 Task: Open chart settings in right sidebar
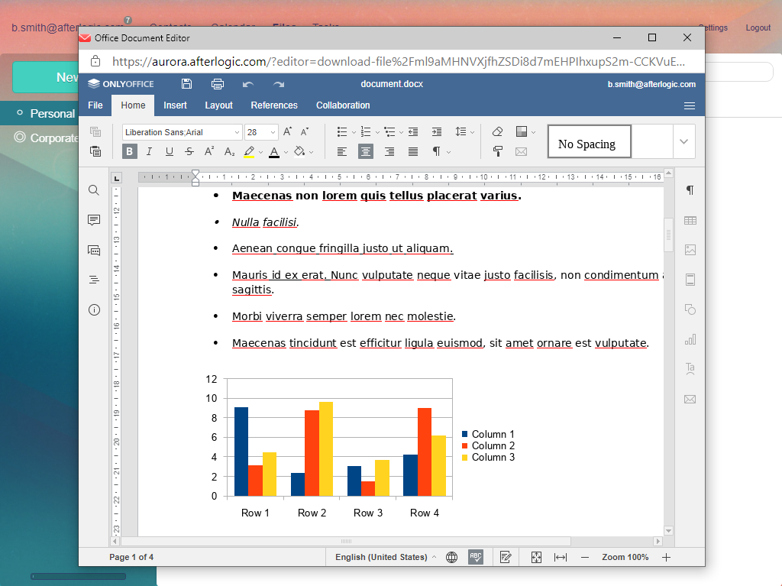(x=690, y=339)
